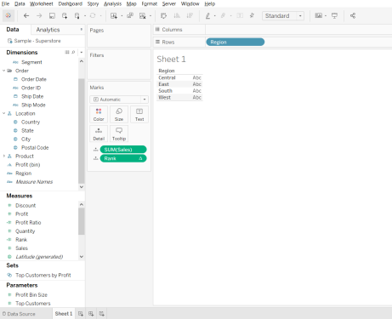
Task: Click New Dashboard tab icon at bottom
Action: pos(91,314)
